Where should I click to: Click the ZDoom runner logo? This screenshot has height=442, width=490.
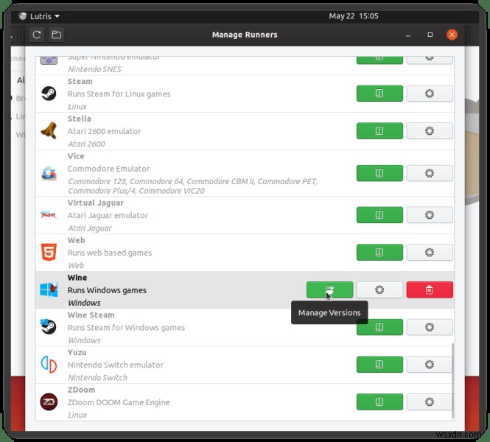[49, 401]
